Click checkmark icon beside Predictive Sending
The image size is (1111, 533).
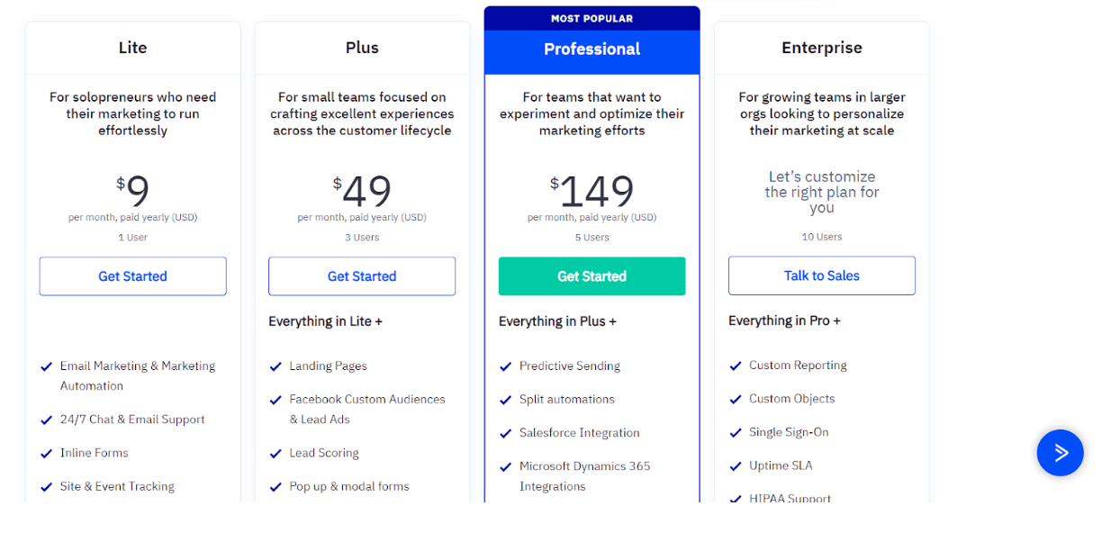(506, 366)
